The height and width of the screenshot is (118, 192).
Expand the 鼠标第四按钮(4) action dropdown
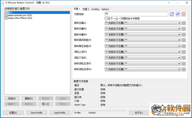click(143, 40)
